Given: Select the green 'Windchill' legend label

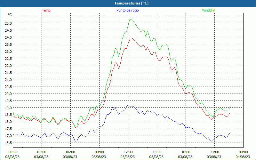Looking at the screenshot, I should 209,10.
